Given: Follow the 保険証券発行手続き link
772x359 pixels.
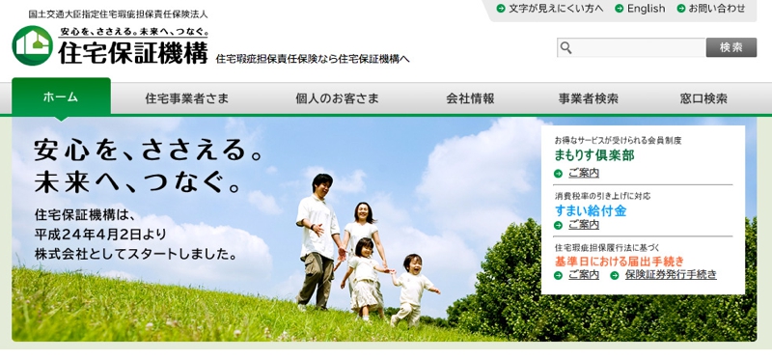Looking at the screenshot, I should pyautogui.click(x=671, y=275).
